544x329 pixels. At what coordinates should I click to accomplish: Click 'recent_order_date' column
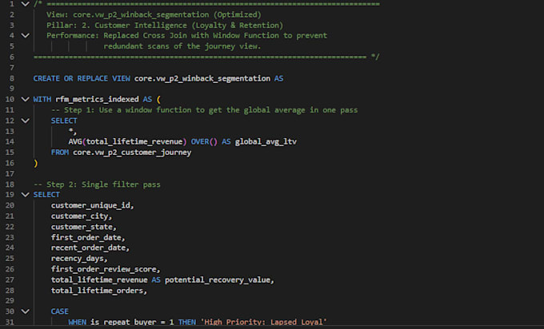89,248
